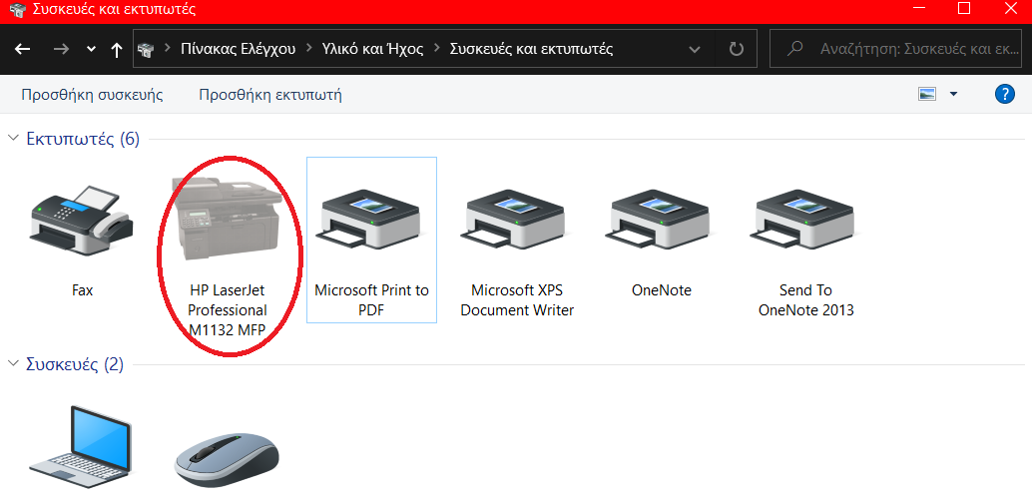Select the Microsoft Print to PDF printer icon
Image resolution: width=1032 pixels, height=503 pixels.
[x=371, y=222]
